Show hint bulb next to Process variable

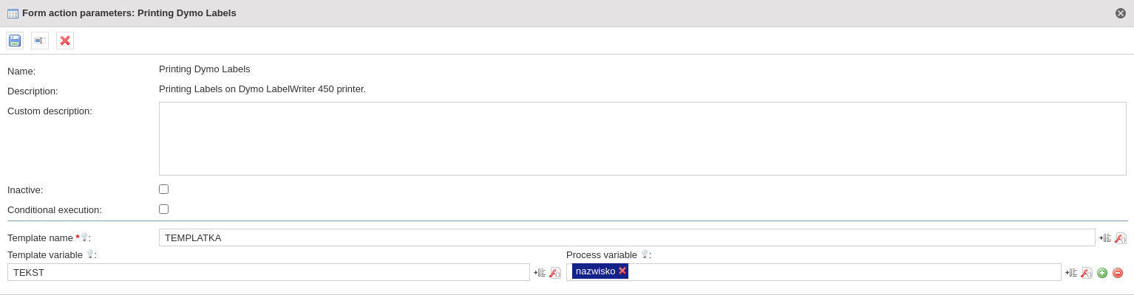click(x=645, y=254)
